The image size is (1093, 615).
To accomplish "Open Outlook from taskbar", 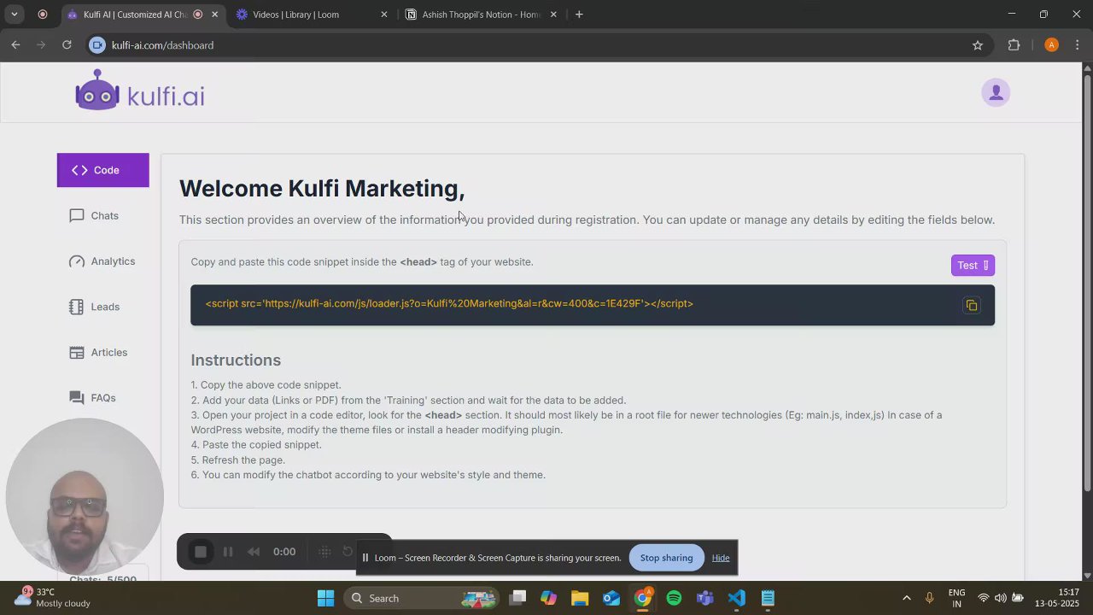I will [x=611, y=598].
